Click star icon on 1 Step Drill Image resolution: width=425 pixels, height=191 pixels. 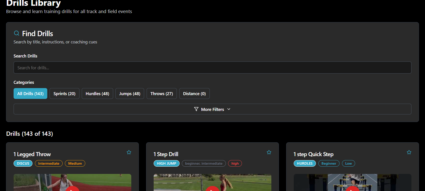269,152
